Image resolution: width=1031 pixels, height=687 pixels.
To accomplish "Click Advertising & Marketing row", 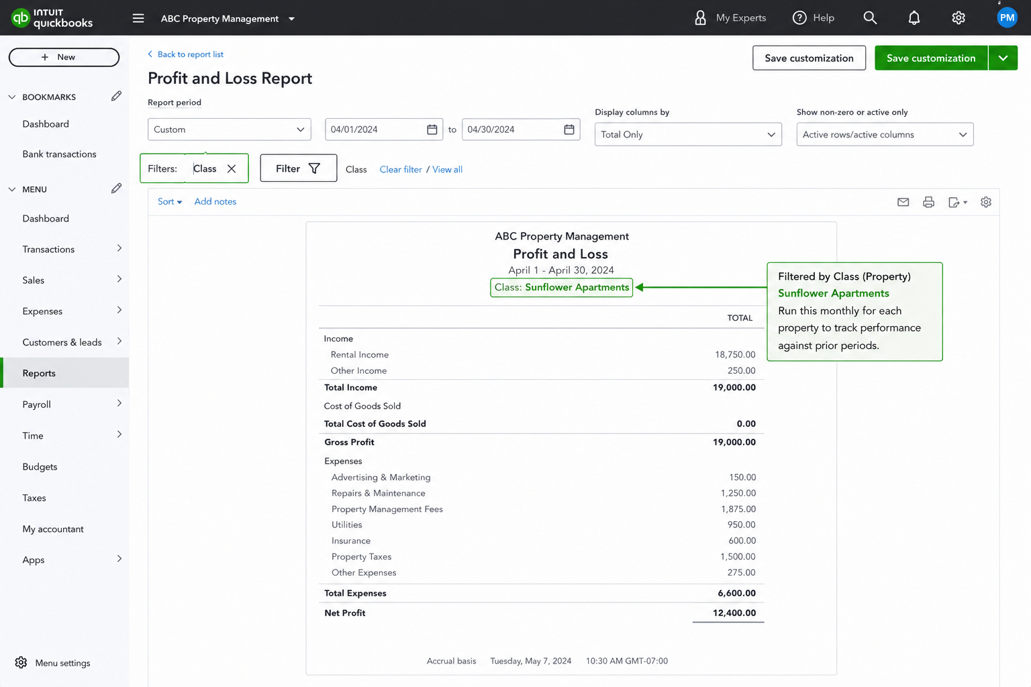I will click(541, 477).
